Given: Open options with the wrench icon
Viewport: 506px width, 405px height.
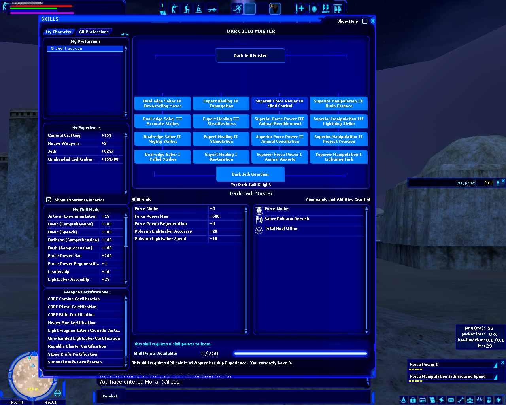Looking at the screenshot, I should click(461, 400).
